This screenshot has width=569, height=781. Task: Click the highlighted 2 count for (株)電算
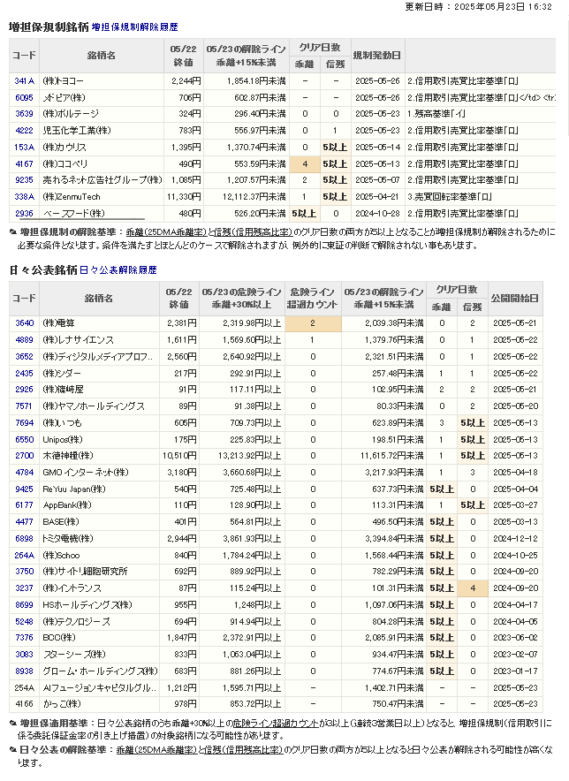pos(313,323)
